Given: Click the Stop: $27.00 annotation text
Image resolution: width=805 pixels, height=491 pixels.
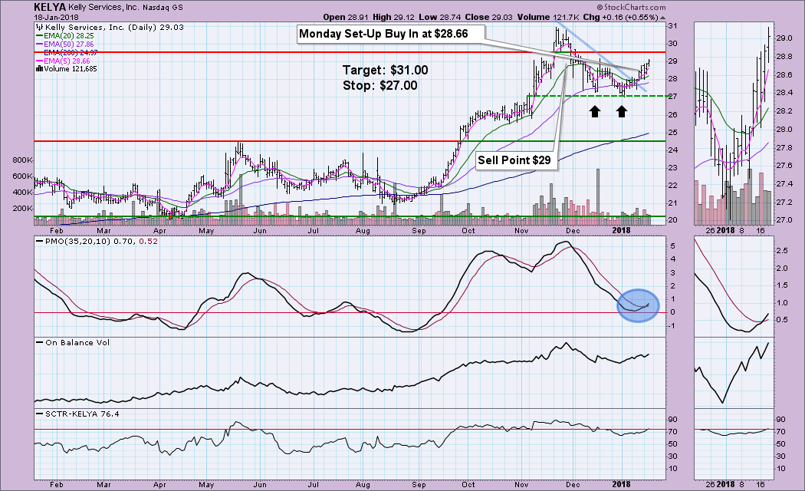Looking at the screenshot, I should coord(379,85).
